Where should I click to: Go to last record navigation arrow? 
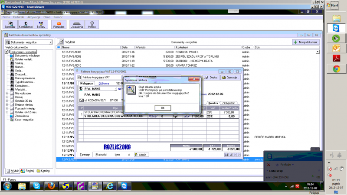pyautogui.click(x=239, y=155)
